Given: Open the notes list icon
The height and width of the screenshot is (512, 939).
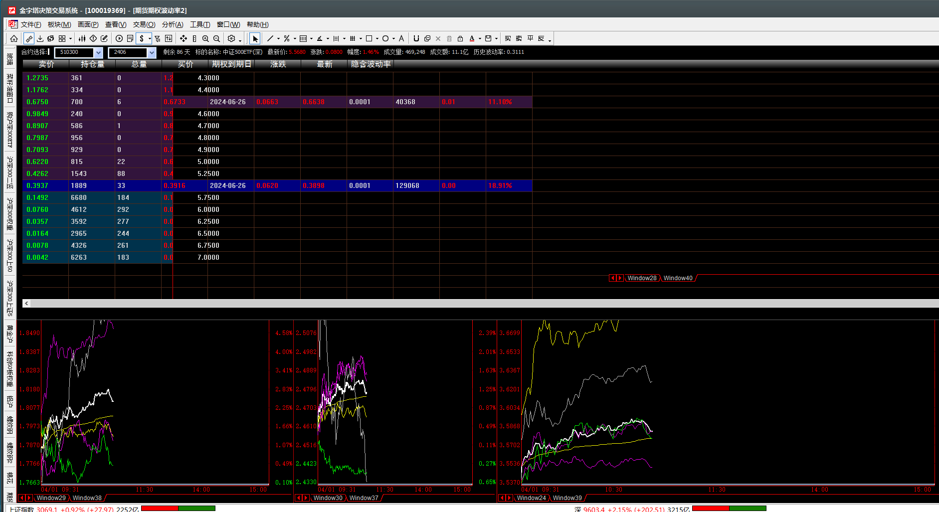Looking at the screenshot, I should point(130,38).
